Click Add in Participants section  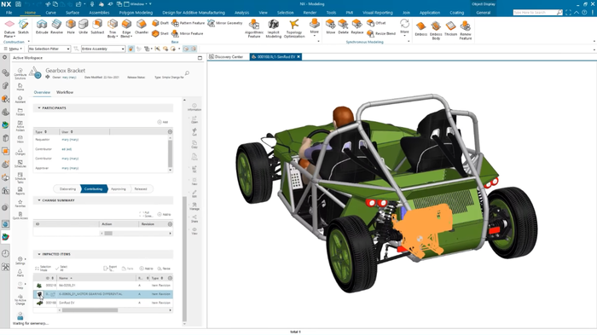pos(163,122)
